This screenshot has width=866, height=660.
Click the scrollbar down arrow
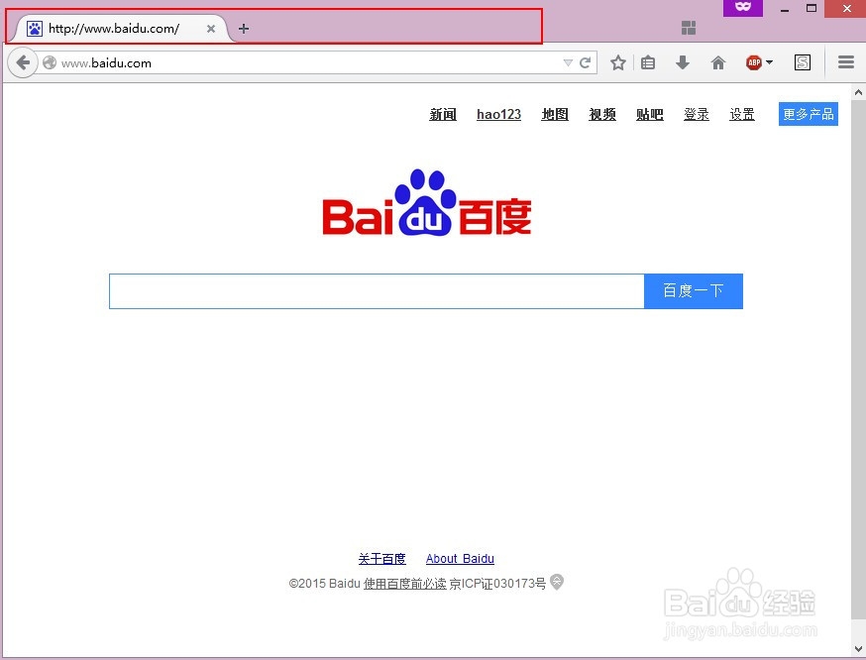tap(858, 648)
